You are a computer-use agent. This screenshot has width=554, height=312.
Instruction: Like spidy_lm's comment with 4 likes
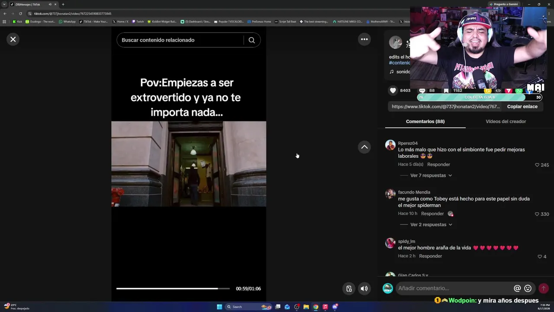click(x=540, y=257)
